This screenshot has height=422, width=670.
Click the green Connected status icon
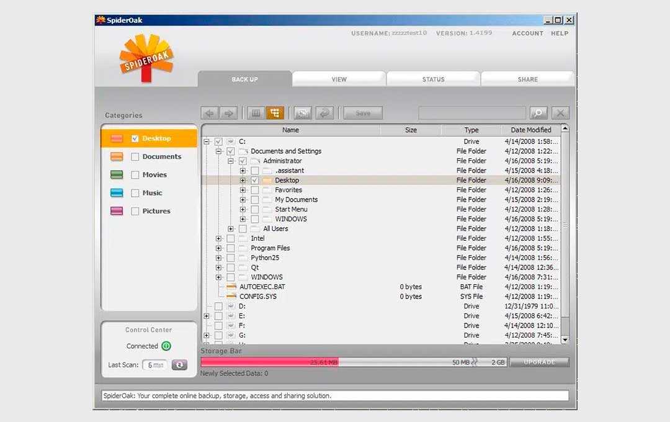166,346
